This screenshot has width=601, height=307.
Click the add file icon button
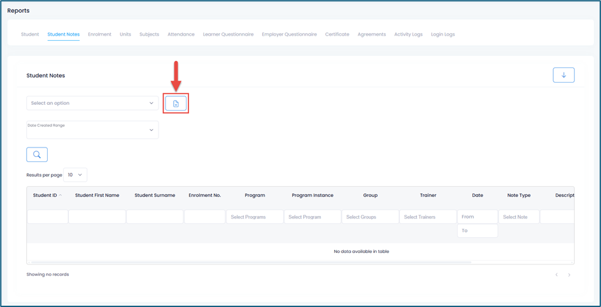click(176, 104)
